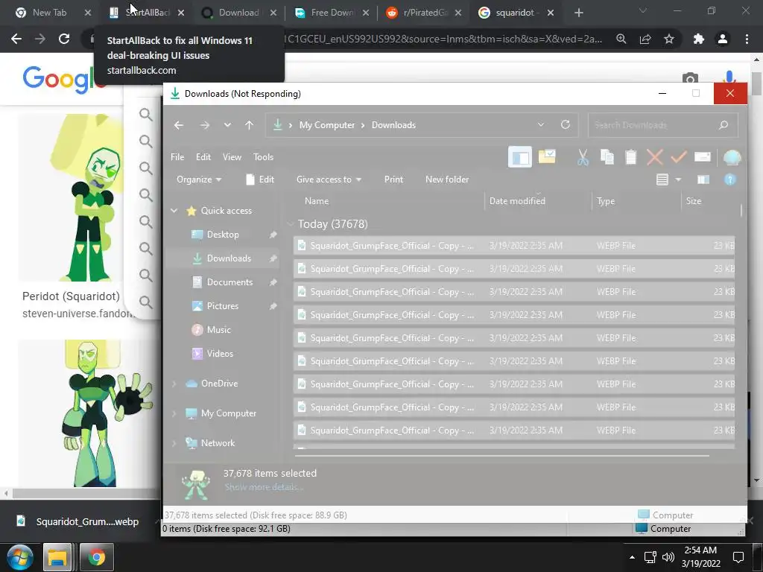Switch to r/PiratedG browser tab
The image size is (763, 572).
[x=424, y=13]
